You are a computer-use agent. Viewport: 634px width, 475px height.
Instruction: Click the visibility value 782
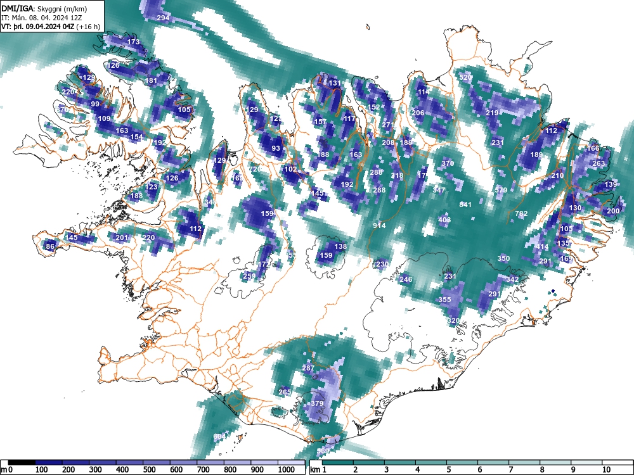coord(522,213)
